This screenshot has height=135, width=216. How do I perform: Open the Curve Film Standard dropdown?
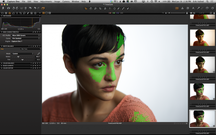tap(26, 38)
